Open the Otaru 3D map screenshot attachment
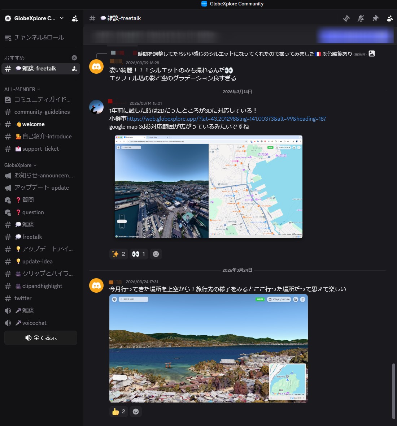Screen dimensions: 397x426 tap(208, 187)
